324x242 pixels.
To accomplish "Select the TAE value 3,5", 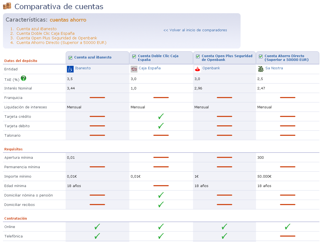I will [x=70, y=79].
